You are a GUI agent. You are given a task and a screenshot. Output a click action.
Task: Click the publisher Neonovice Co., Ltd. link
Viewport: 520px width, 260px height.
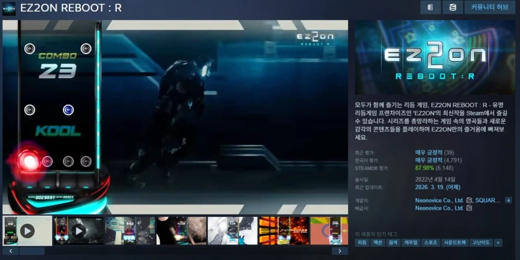(439, 208)
